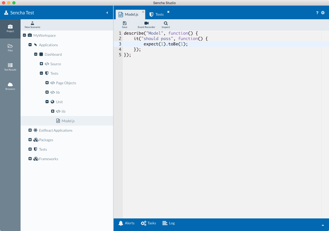Click the ExtReact atom icon
Image resolution: width=329 pixels, height=231 pixels.
[35, 130]
